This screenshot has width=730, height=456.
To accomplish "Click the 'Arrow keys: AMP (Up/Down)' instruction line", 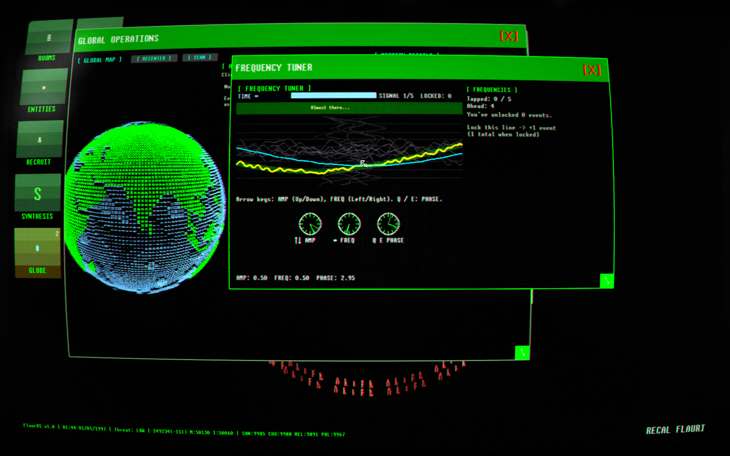I will pyautogui.click(x=339, y=199).
